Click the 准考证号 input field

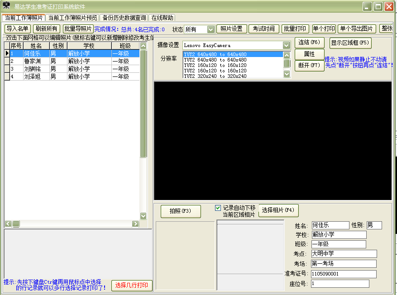click(x=344, y=274)
